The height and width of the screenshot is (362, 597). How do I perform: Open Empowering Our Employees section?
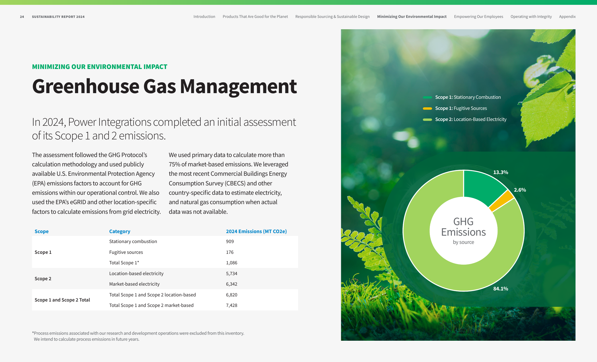pos(478,16)
